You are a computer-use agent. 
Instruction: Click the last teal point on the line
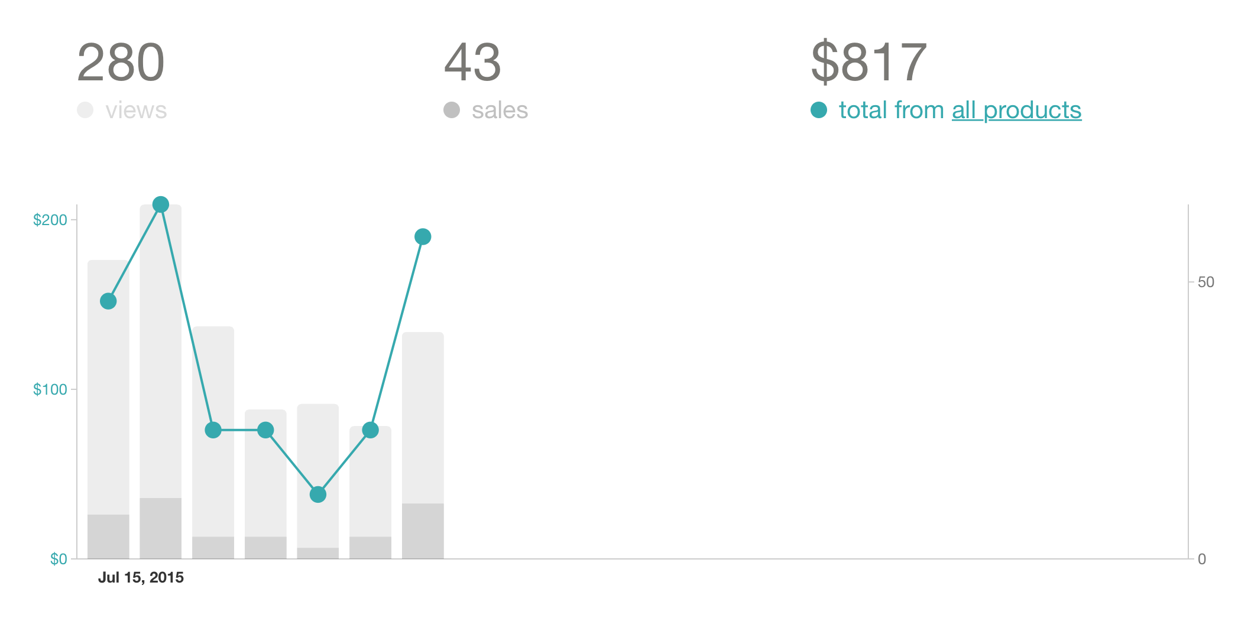[x=423, y=237]
